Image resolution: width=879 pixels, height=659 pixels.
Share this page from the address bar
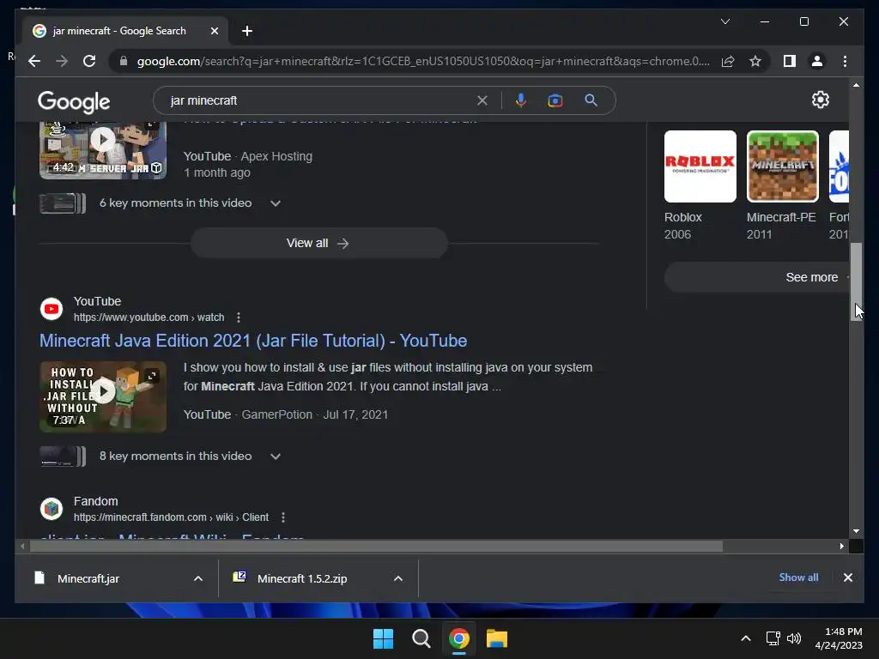[x=728, y=61]
